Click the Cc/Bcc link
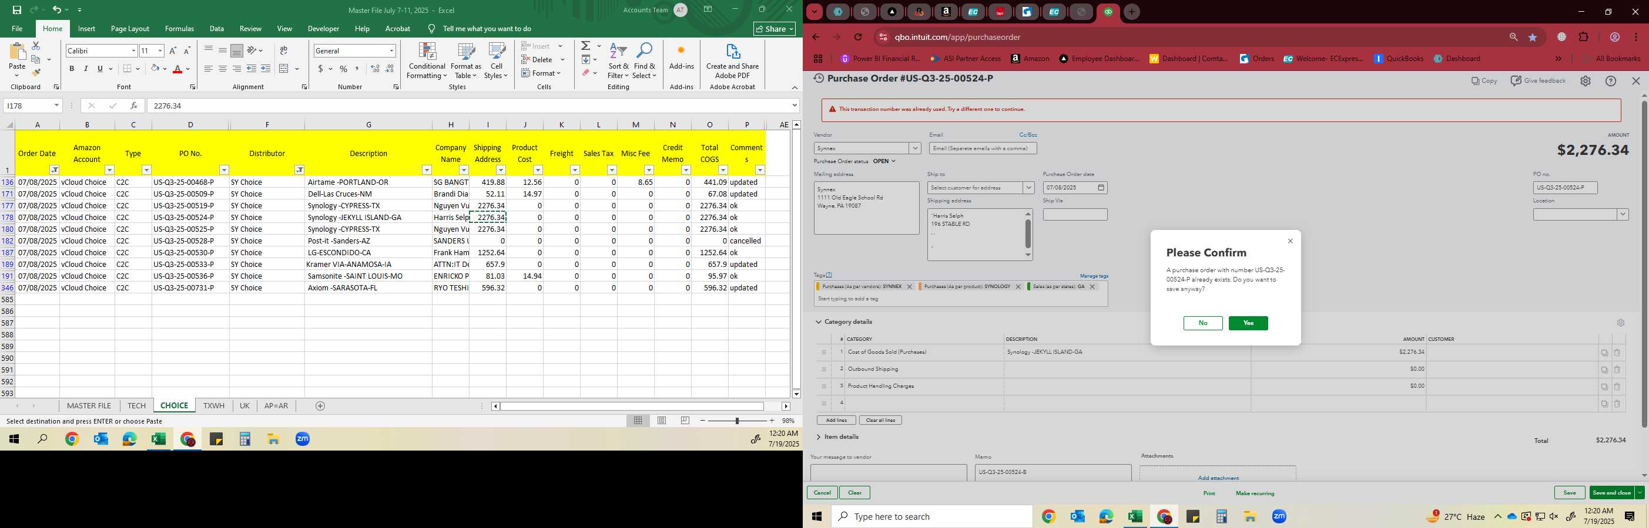 pyautogui.click(x=1028, y=135)
